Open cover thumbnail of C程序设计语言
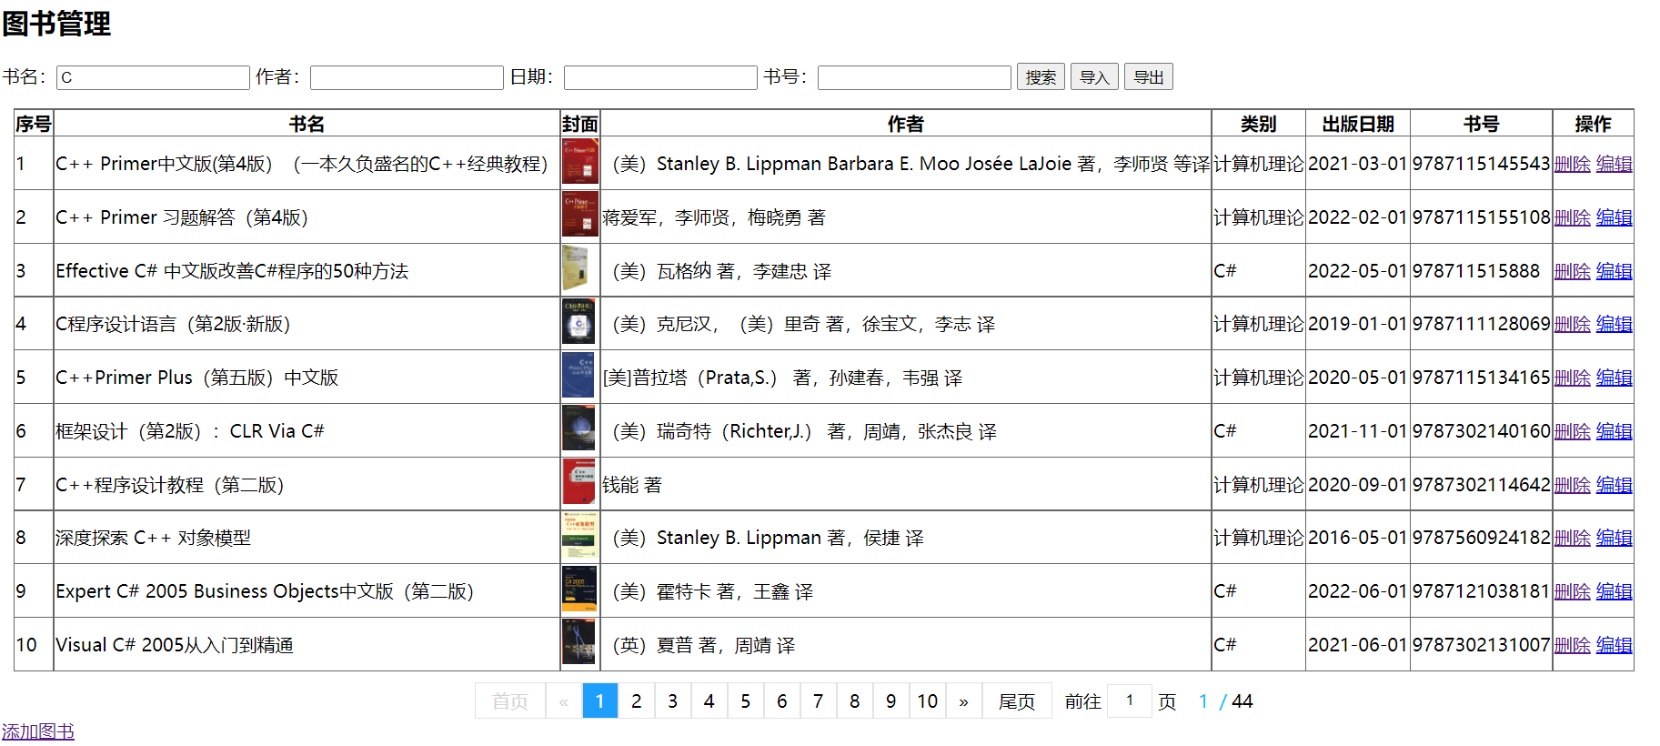The height and width of the screenshot is (746, 1660). (578, 322)
